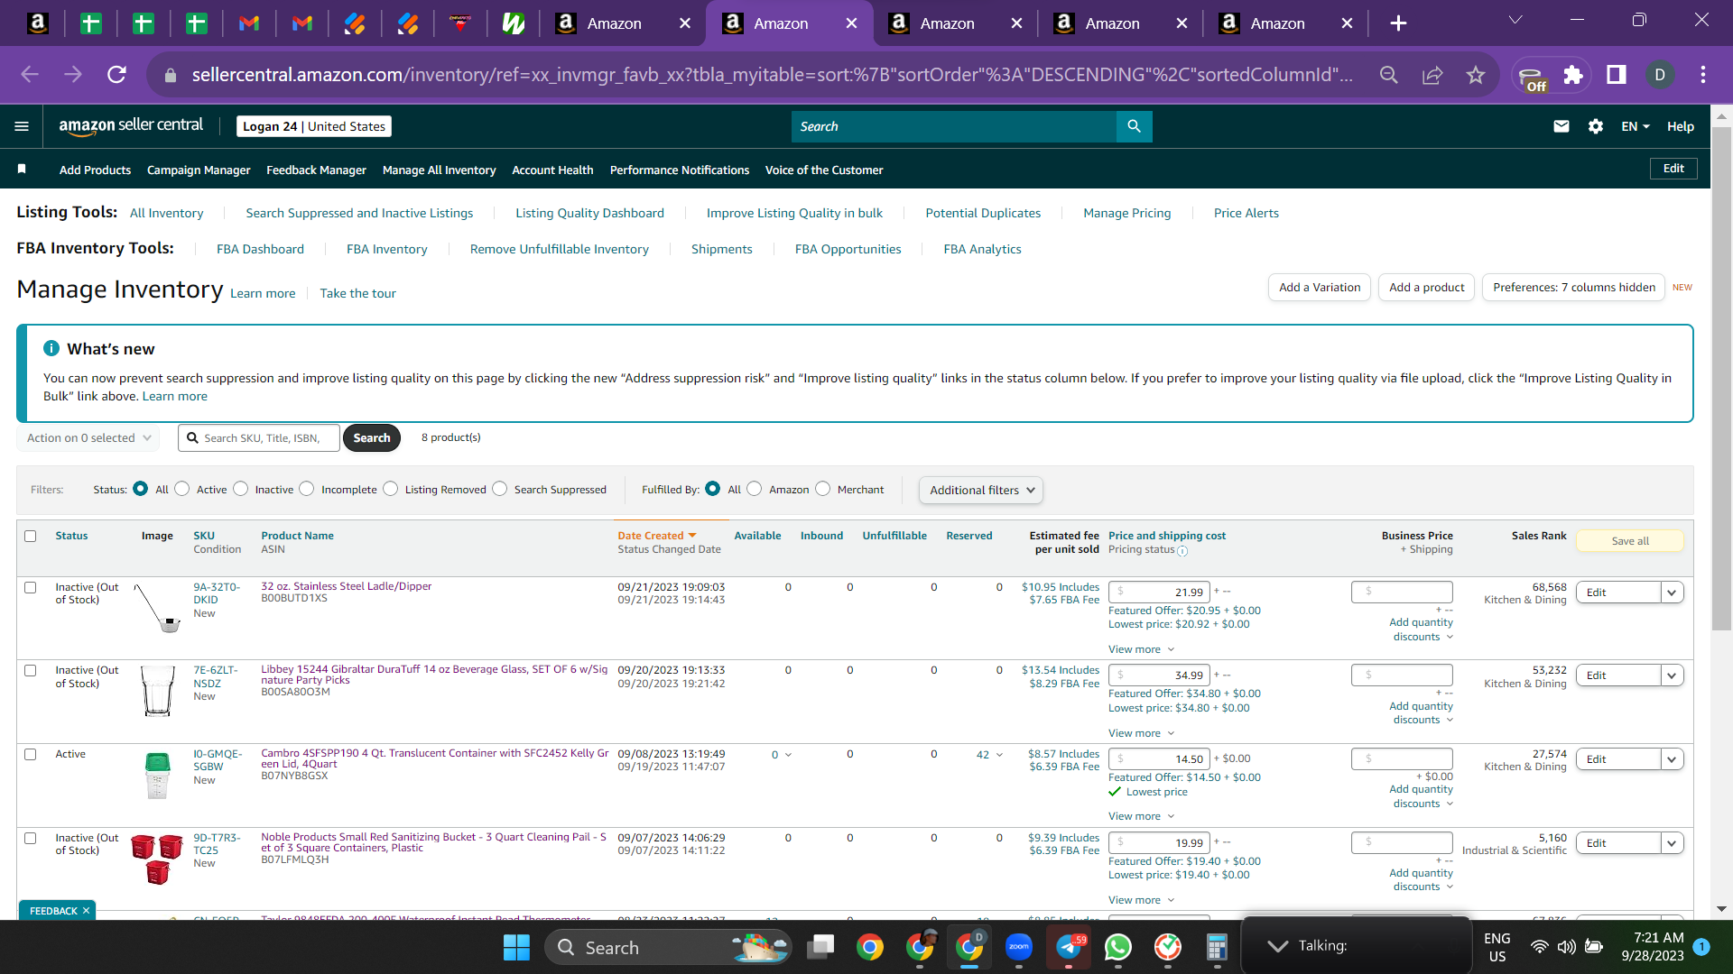Click the What's new info icon
Viewport: 1733px width, 974px height.
(x=51, y=348)
